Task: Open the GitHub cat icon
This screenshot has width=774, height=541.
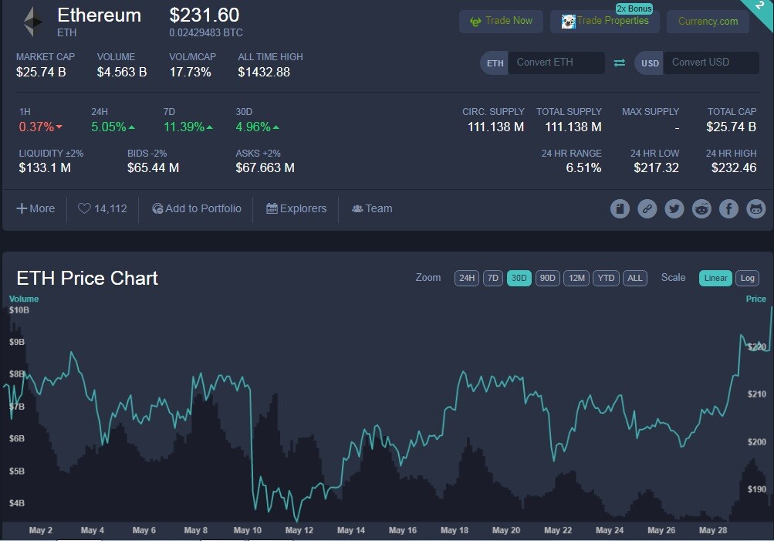Action: [755, 209]
